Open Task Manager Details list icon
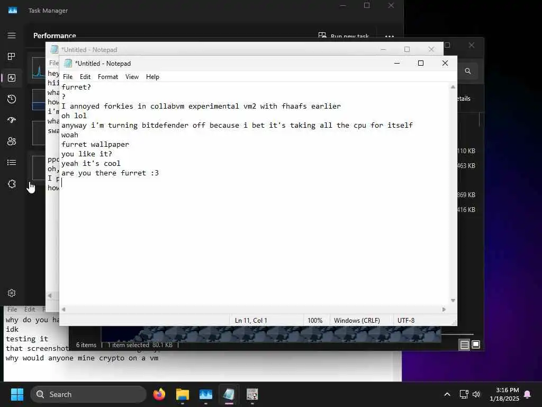This screenshot has width=542, height=407. point(12,162)
